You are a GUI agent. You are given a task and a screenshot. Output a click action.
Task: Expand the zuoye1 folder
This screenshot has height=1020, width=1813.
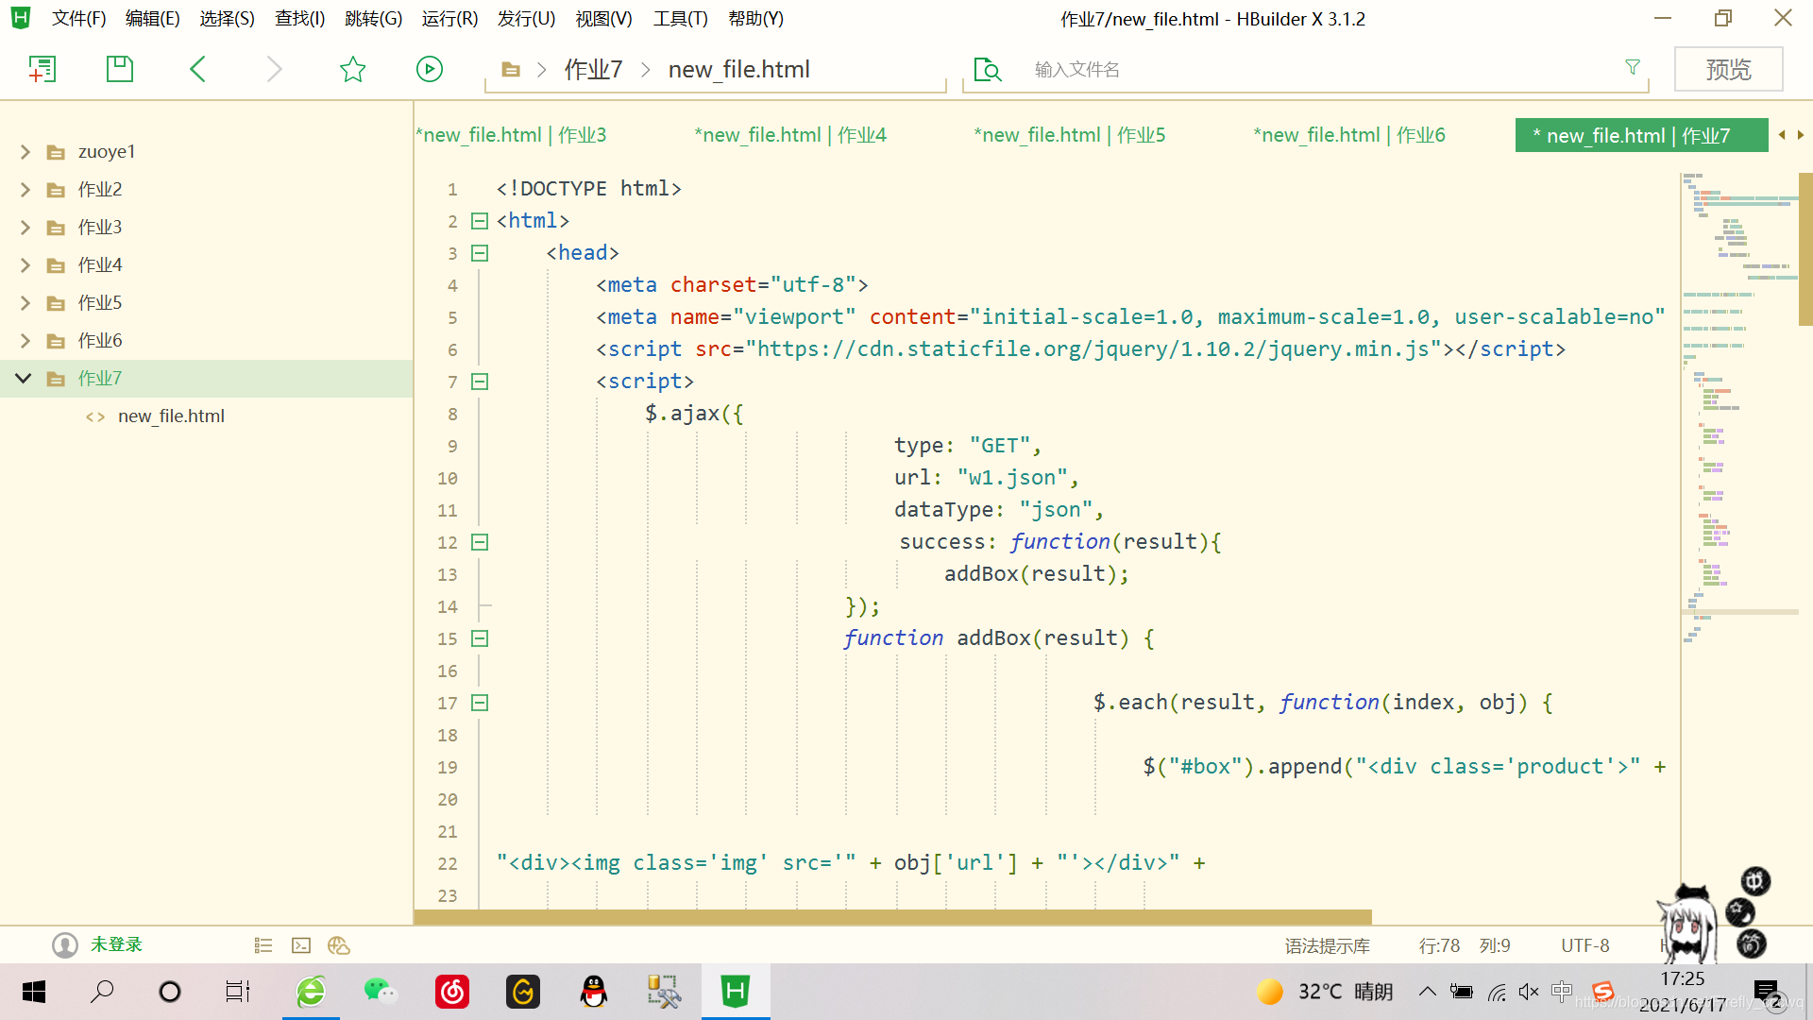click(25, 152)
